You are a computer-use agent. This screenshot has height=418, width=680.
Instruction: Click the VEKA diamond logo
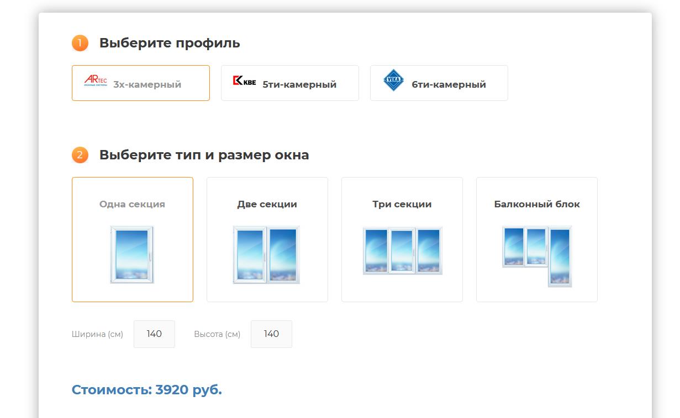(x=393, y=81)
